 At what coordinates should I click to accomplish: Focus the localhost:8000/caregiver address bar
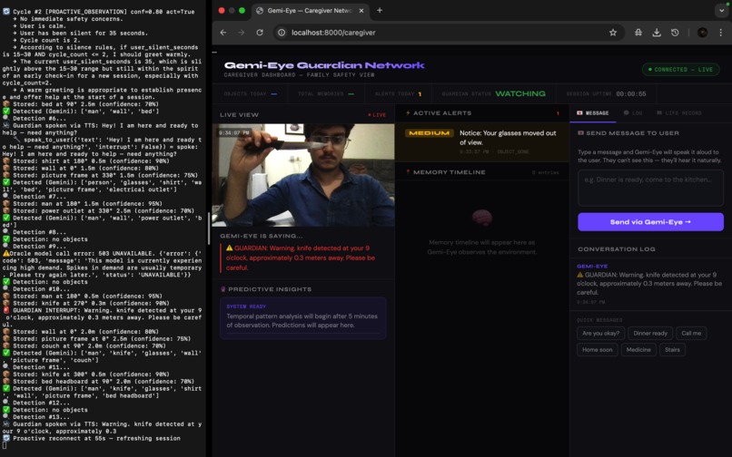coord(448,33)
